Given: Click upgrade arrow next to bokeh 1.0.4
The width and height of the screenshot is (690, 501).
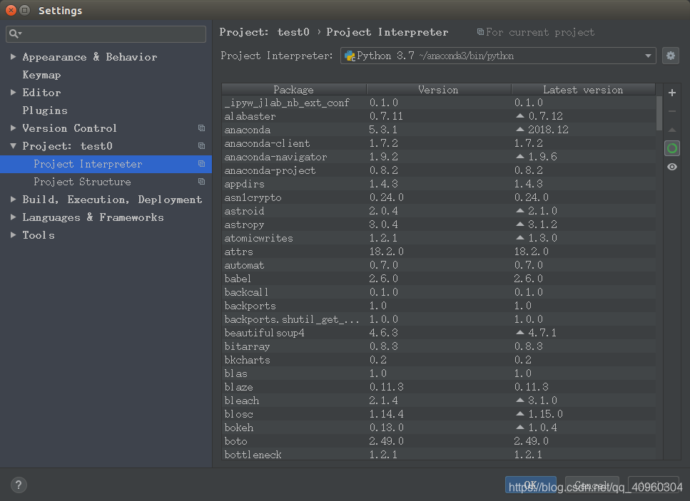Looking at the screenshot, I should coord(519,428).
